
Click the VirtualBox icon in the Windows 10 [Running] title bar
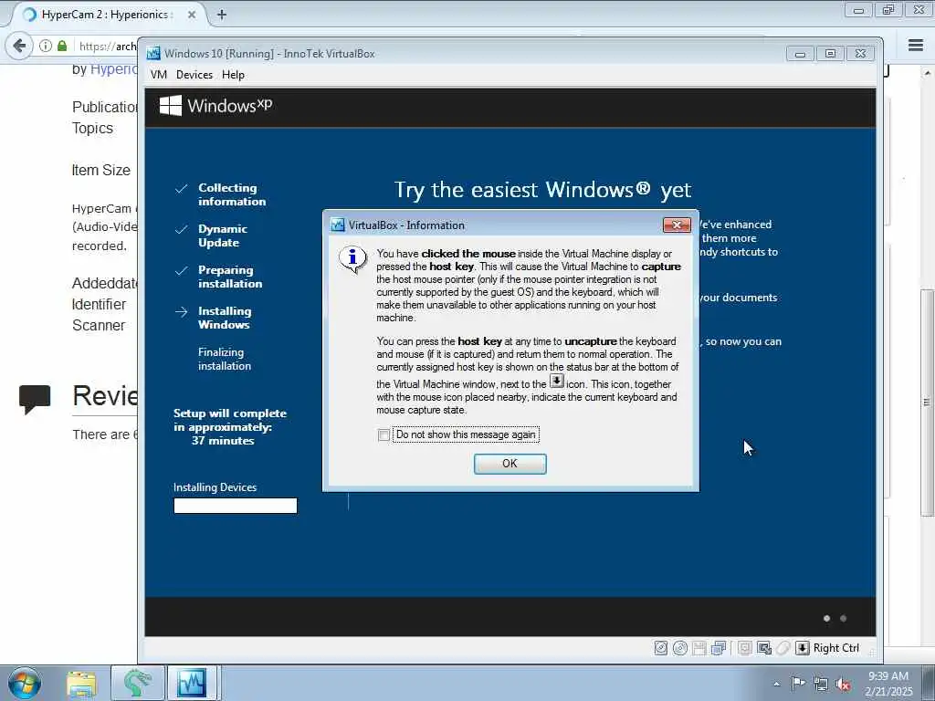[x=153, y=53]
